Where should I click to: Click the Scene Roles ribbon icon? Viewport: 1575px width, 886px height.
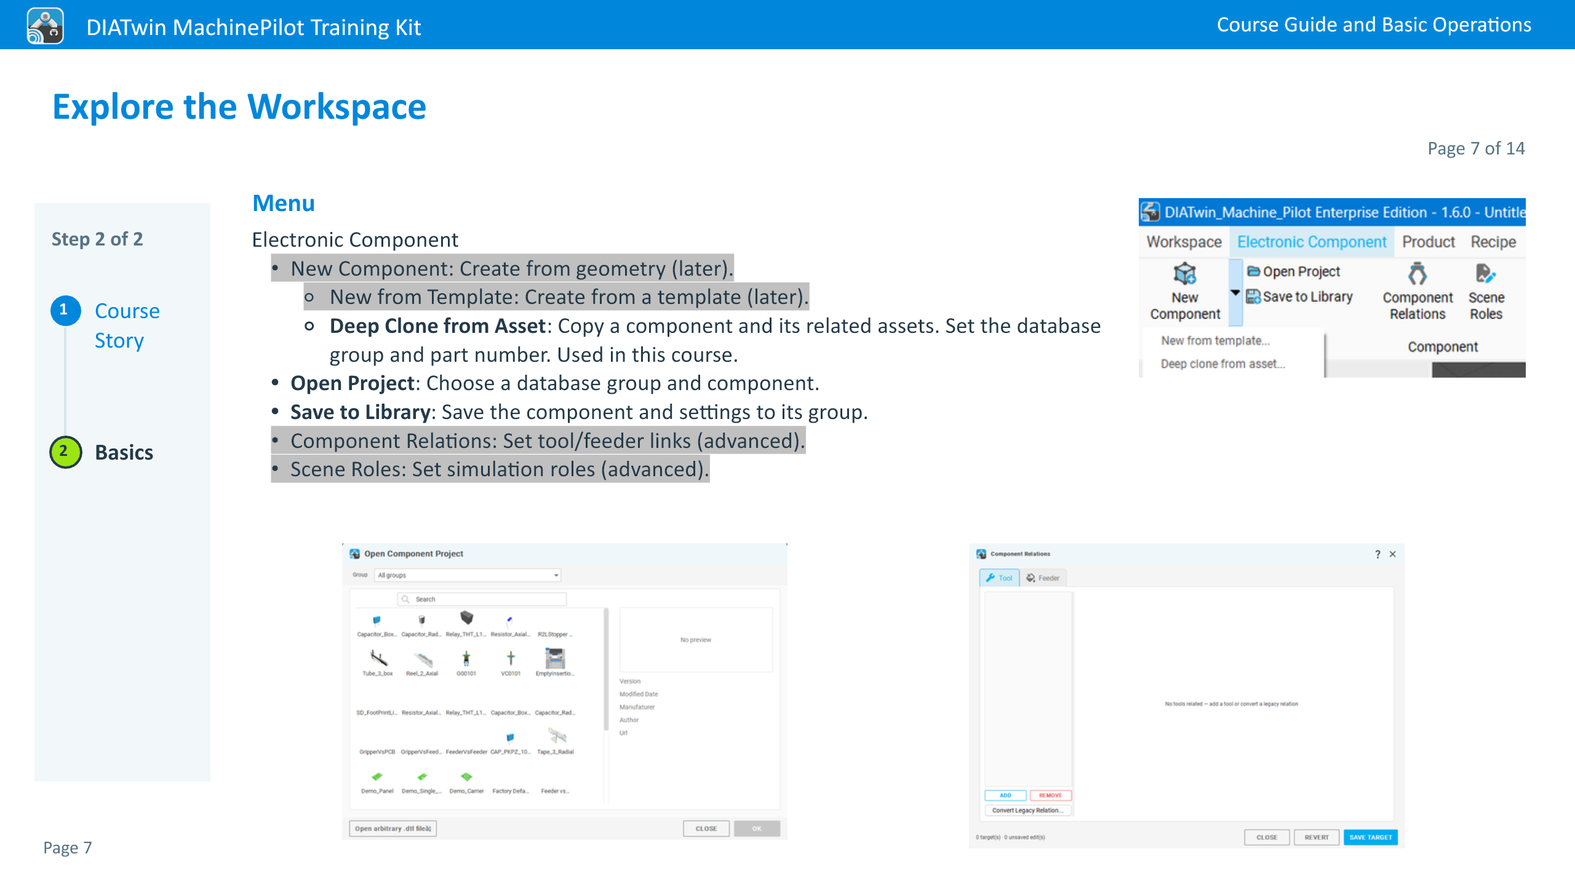[1485, 274]
